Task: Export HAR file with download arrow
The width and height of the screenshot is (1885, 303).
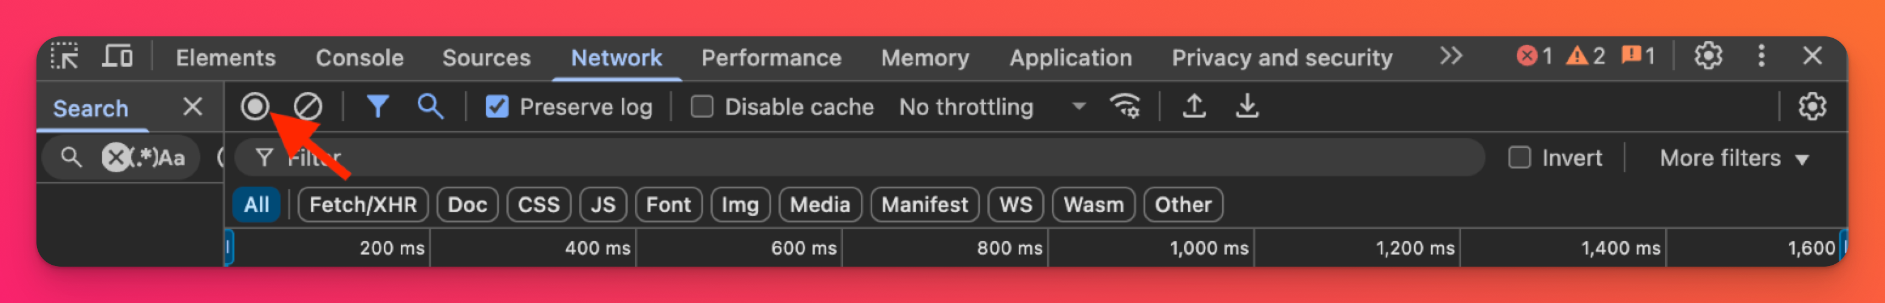Action: tap(1247, 107)
